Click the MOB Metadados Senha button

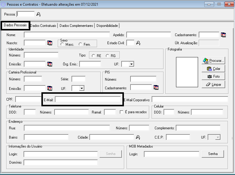pos(213,154)
